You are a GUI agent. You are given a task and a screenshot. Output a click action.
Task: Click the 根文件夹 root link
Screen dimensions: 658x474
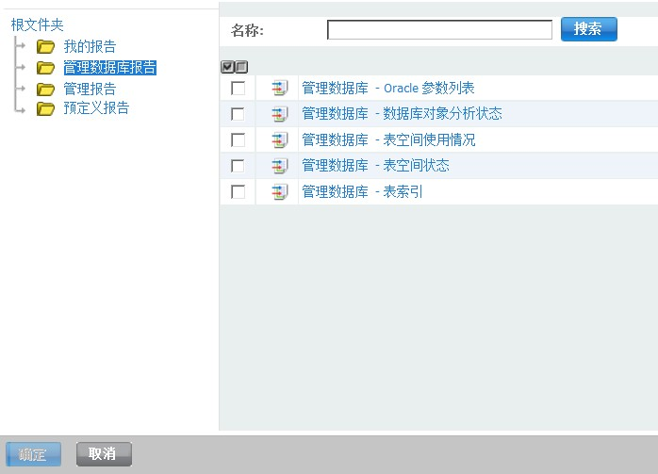(x=38, y=25)
